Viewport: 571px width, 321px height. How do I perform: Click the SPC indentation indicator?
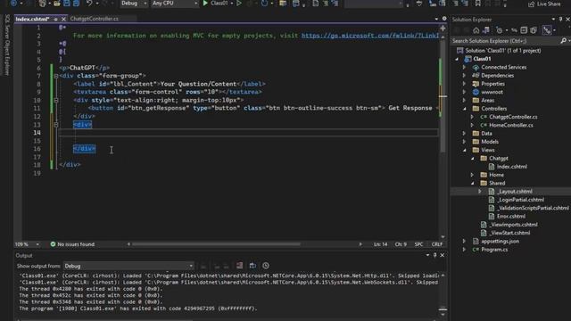(418, 244)
